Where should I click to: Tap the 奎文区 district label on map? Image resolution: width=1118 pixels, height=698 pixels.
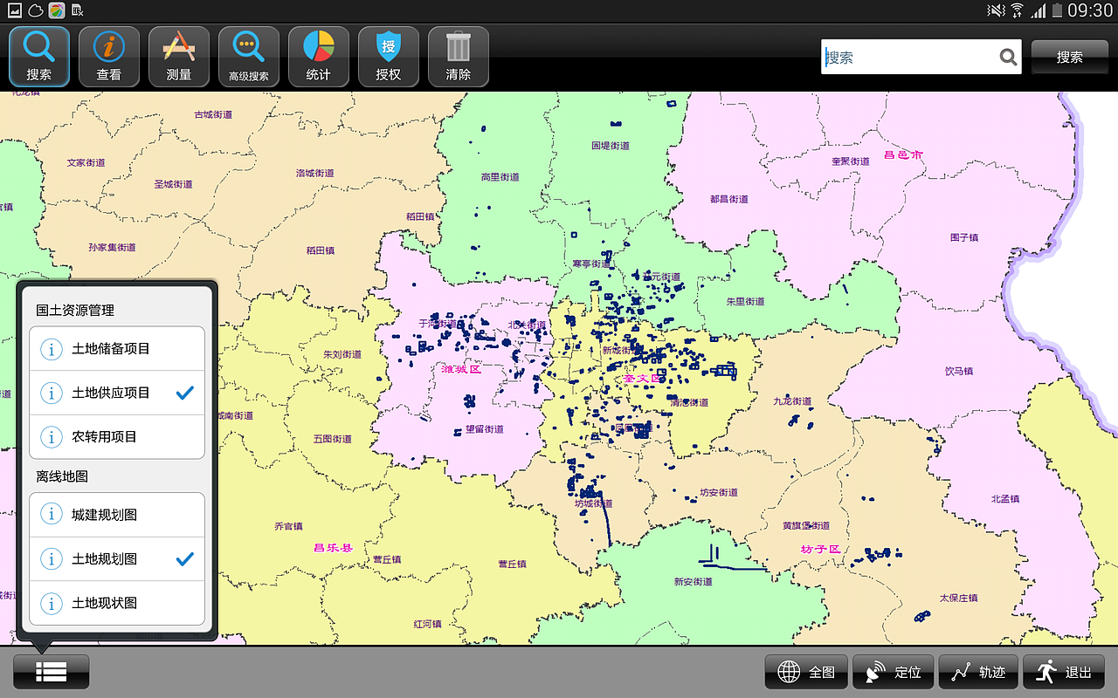coord(644,379)
